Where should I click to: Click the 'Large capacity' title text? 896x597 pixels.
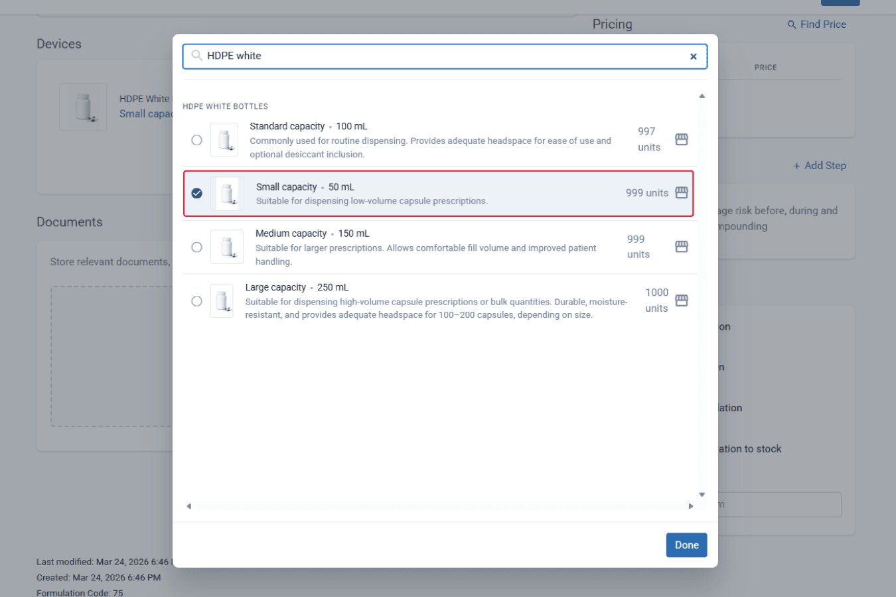tap(275, 287)
